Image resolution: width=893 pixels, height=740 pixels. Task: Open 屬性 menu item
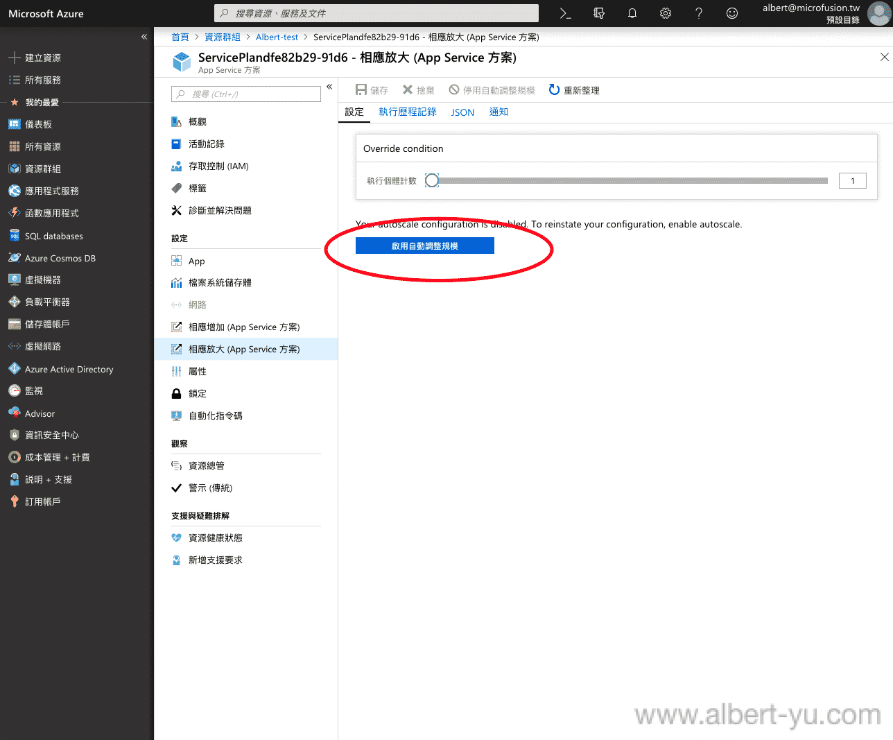click(x=246, y=371)
